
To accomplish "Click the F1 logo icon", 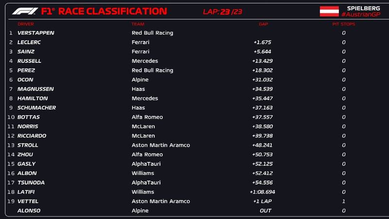I will click(x=25, y=11).
